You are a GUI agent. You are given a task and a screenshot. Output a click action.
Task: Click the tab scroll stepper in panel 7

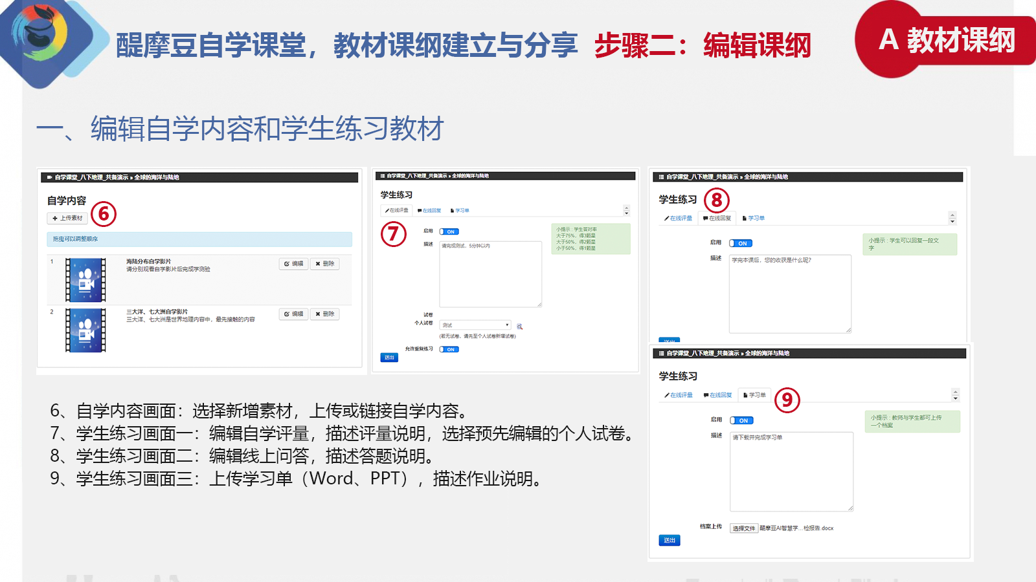coord(626,211)
